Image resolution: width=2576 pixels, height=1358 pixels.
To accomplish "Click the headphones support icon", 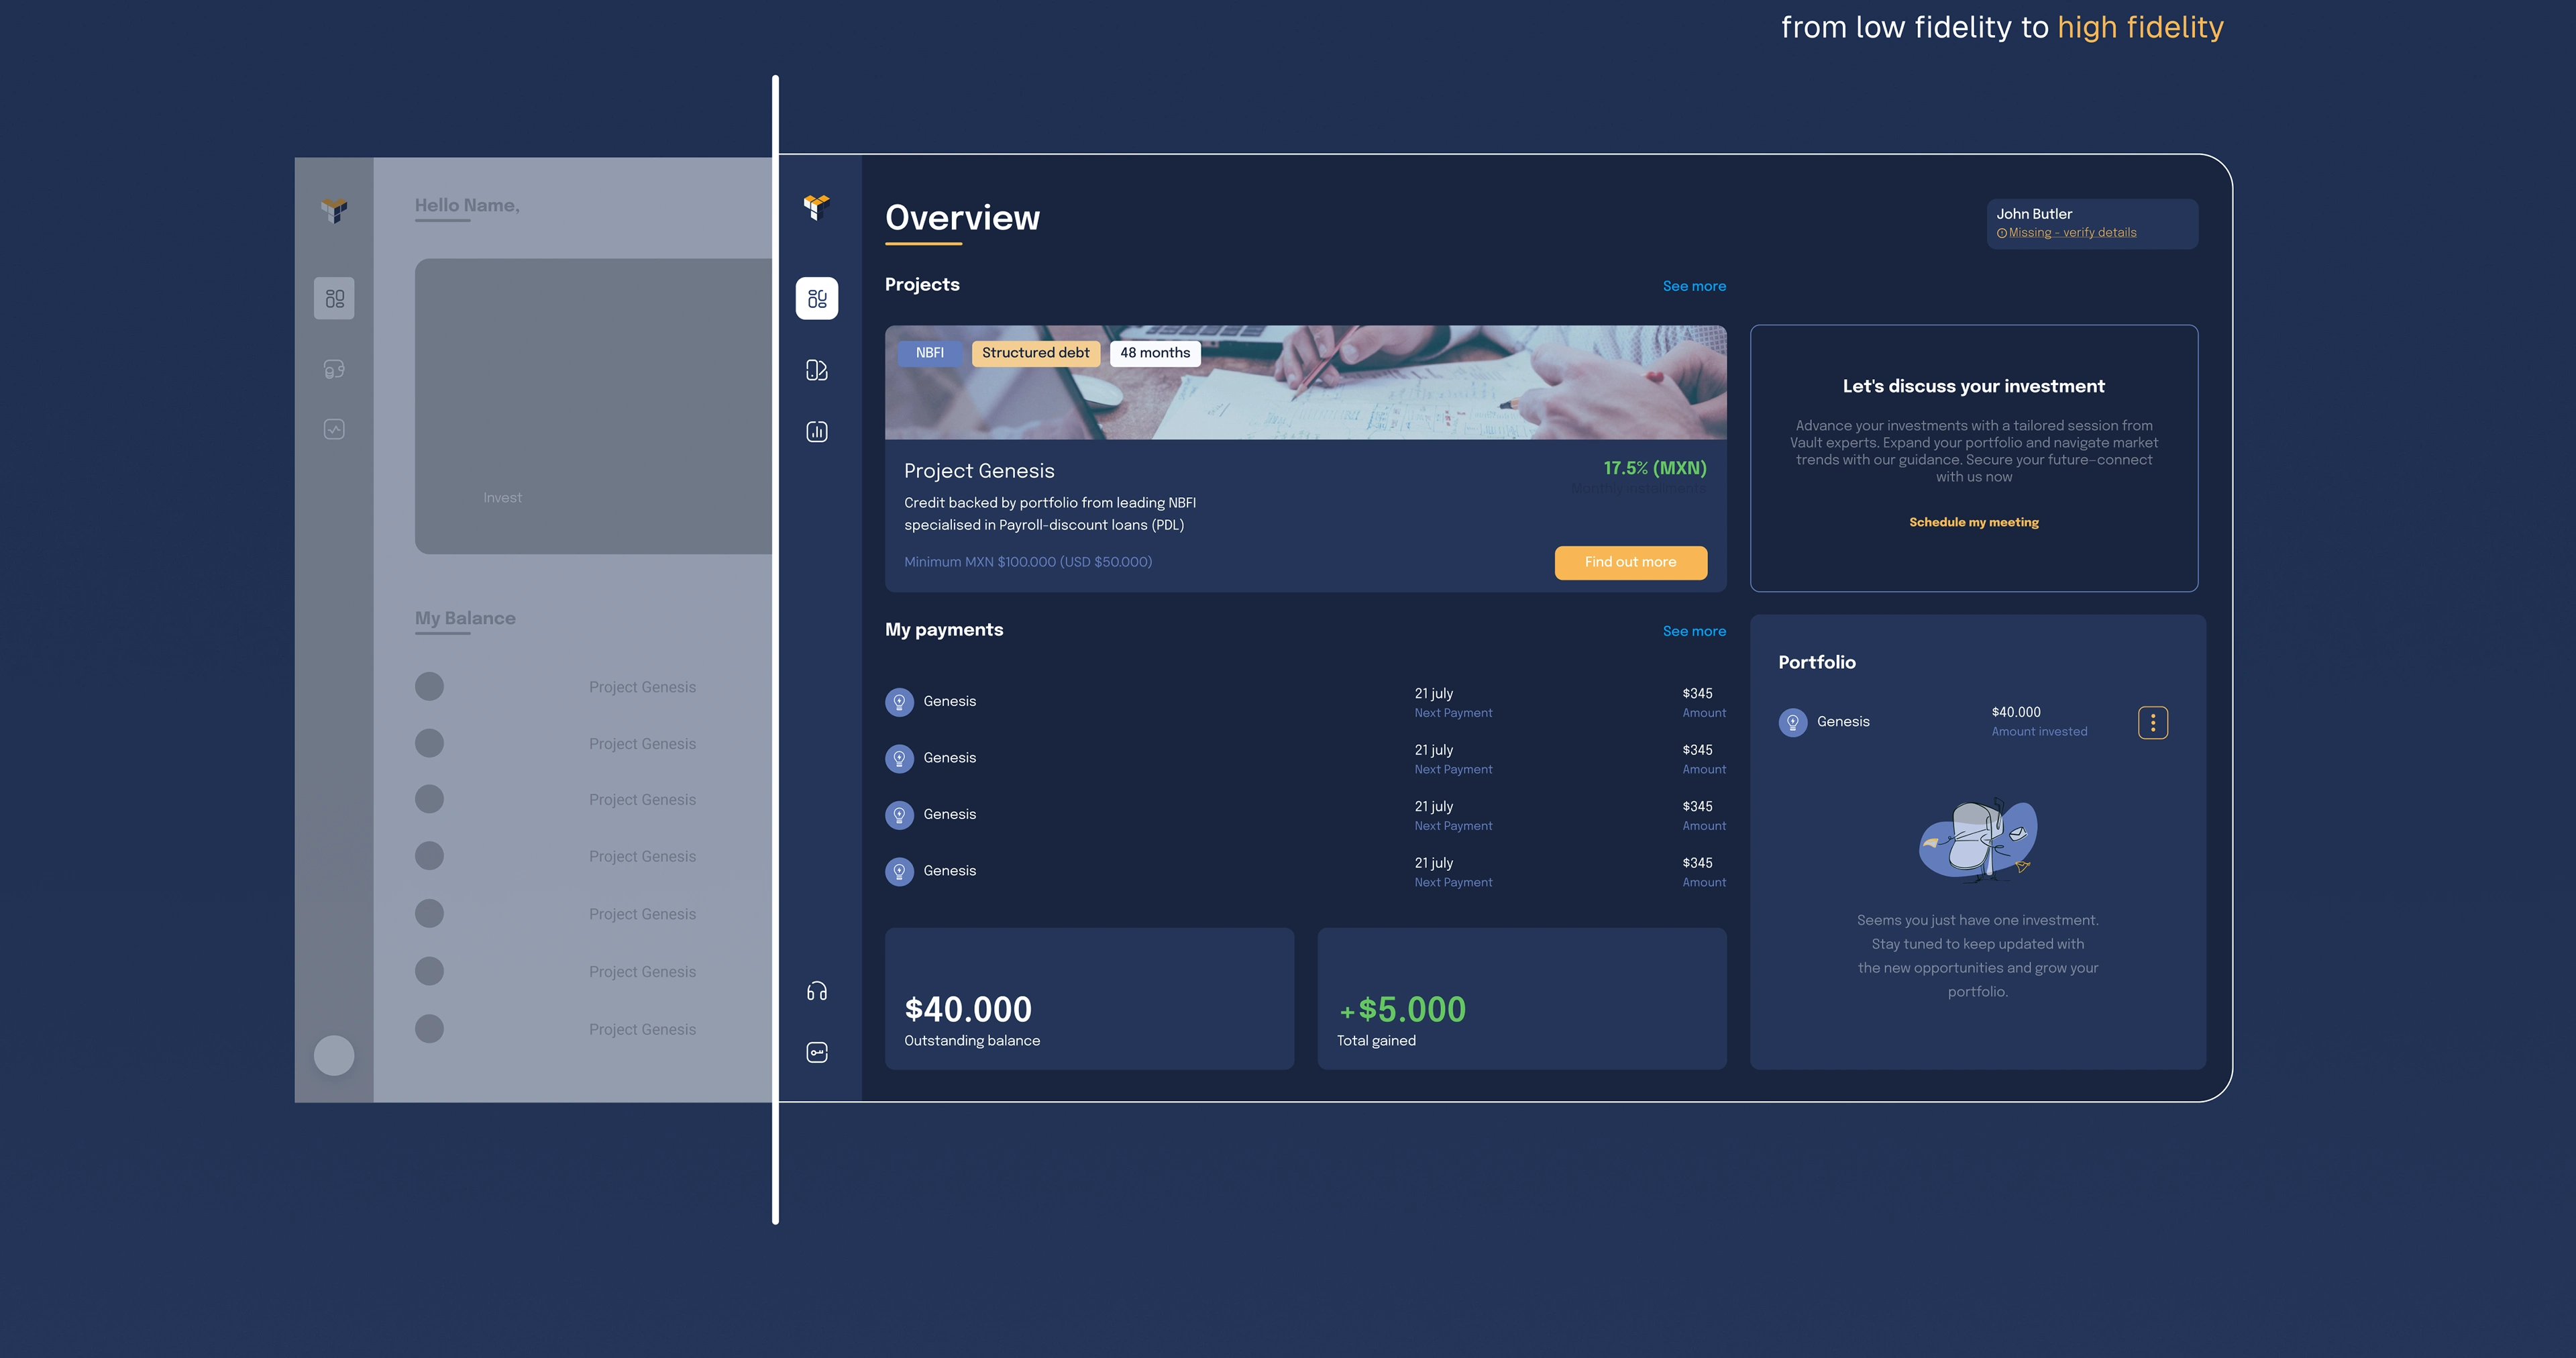I will pos(817,991).
